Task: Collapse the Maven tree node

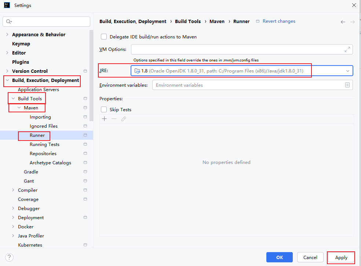Action: point(19,108)
